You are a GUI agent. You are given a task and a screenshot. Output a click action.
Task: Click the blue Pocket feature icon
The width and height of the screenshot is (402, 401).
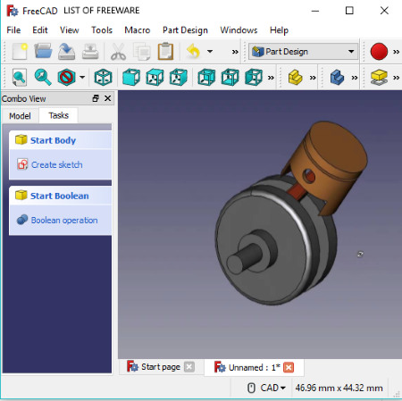tap(337, 78)
